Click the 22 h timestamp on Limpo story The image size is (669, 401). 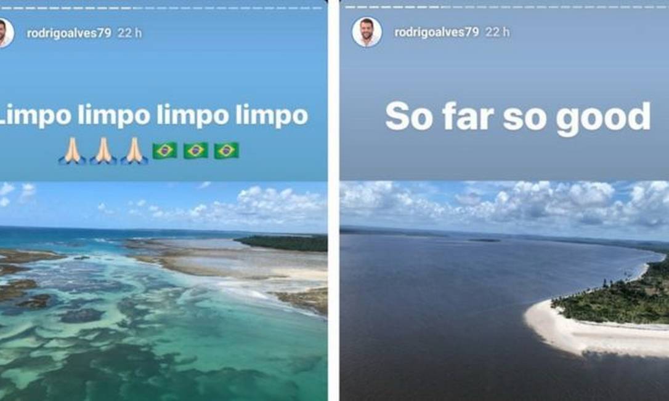click(130, 33)
